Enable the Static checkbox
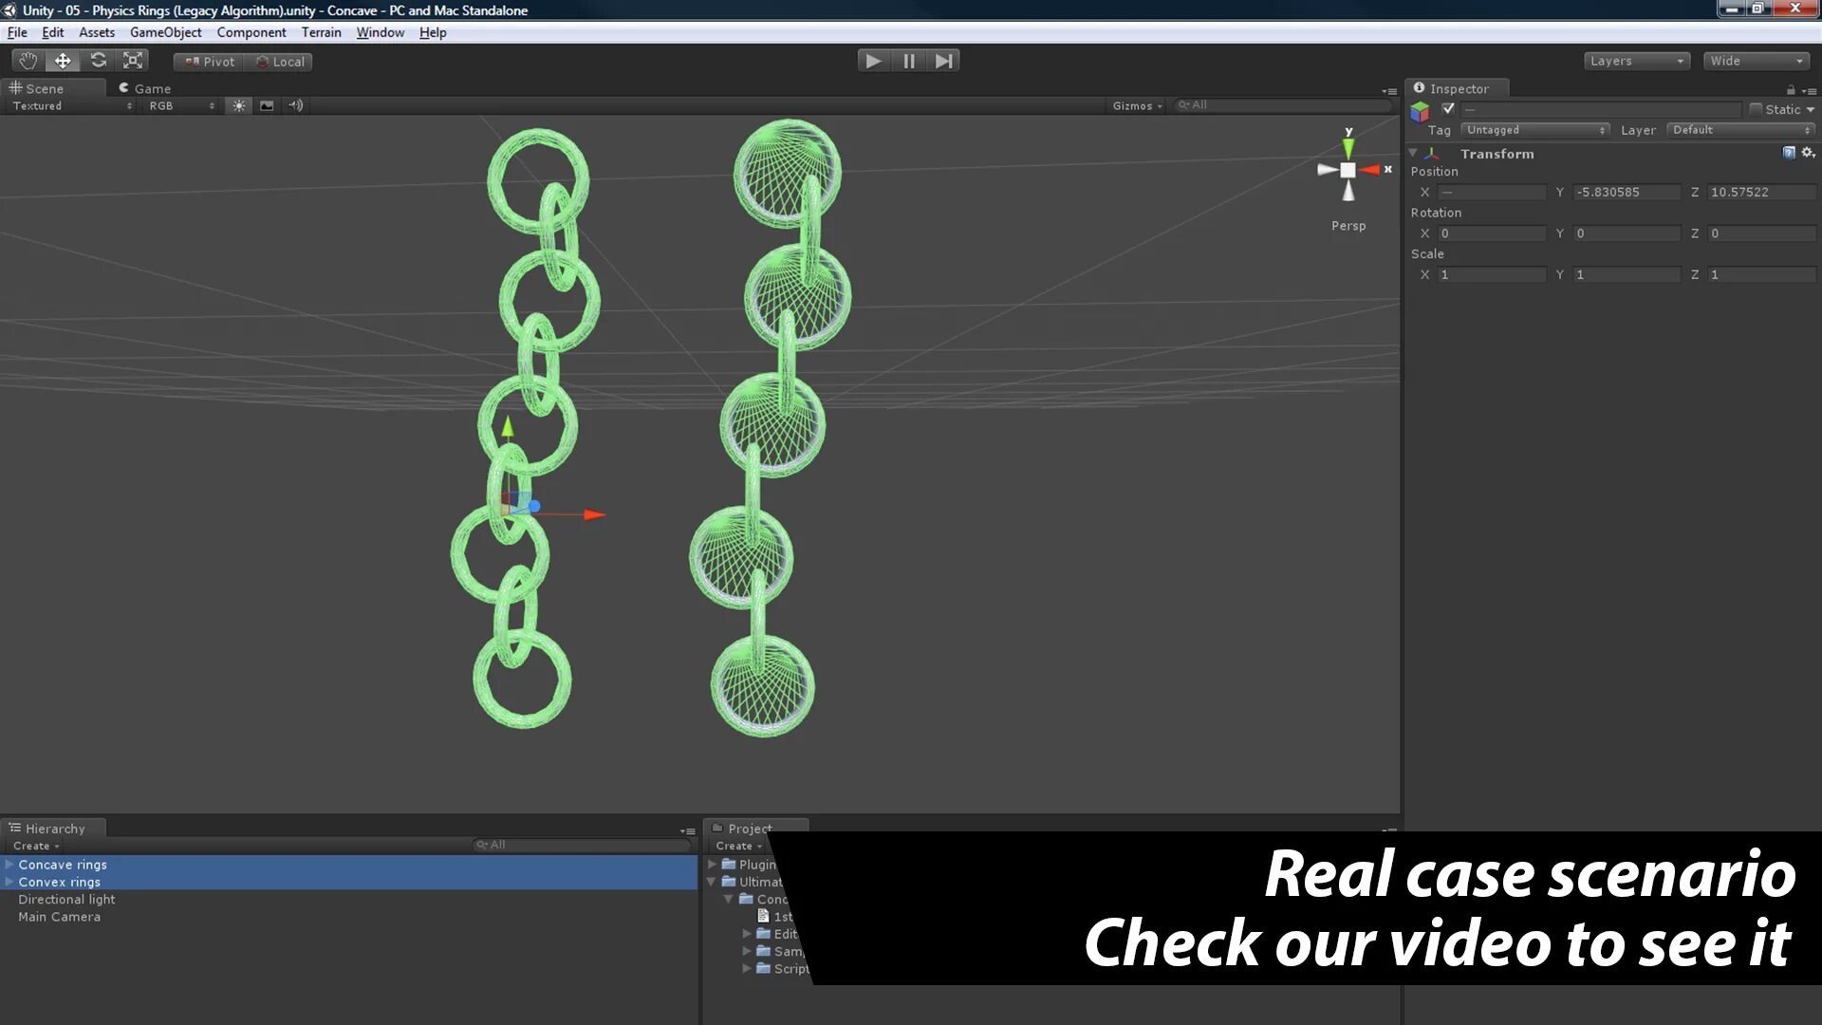The height and width of the screenshot is (1025, 1822). click(x=1756, y=109)
